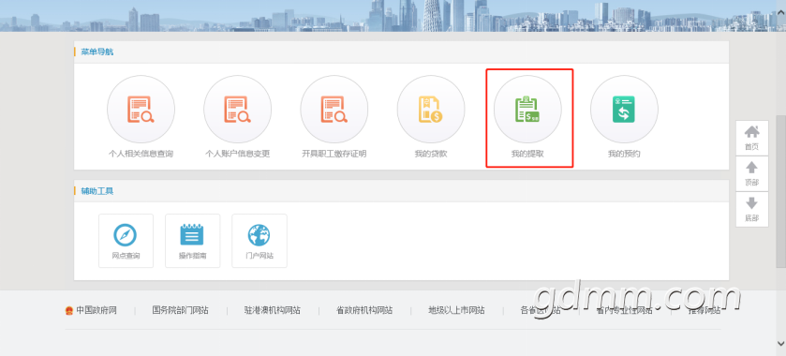Open the 国务院部门网站 footer link
Screen dimensions: 786x356
click(x=181, y=310)
